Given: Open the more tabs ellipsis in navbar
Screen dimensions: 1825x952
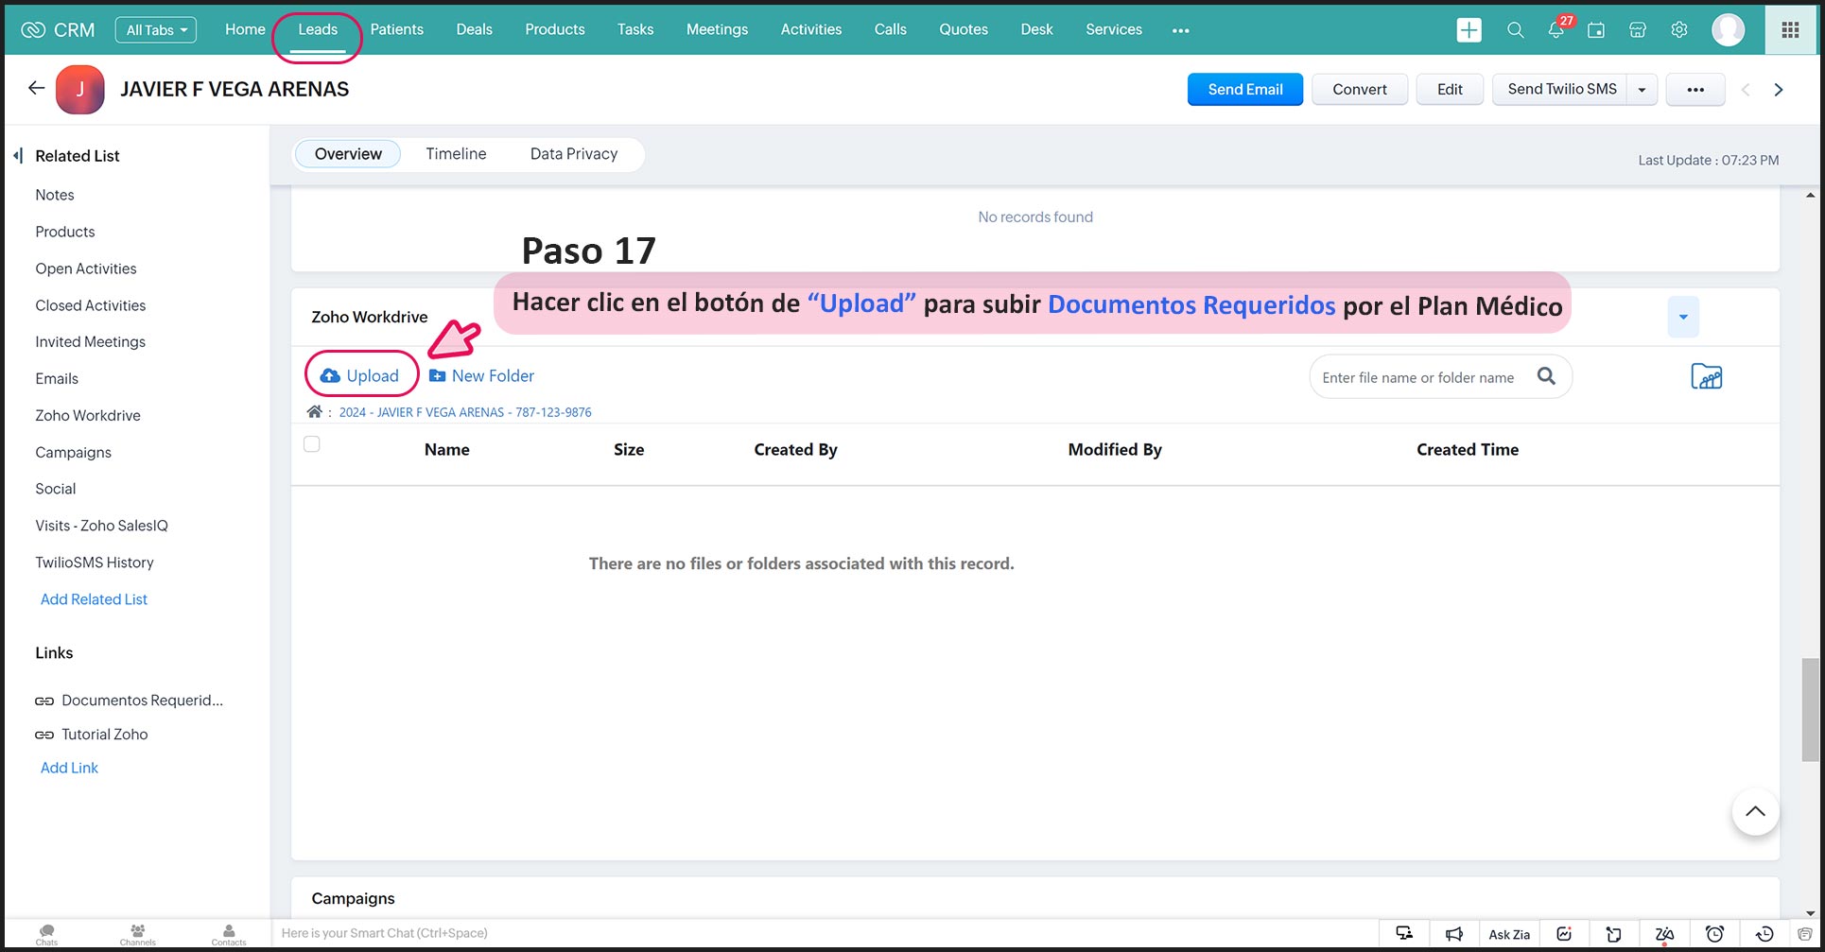Looking at the screenshot, I should tap(1180, 30).
